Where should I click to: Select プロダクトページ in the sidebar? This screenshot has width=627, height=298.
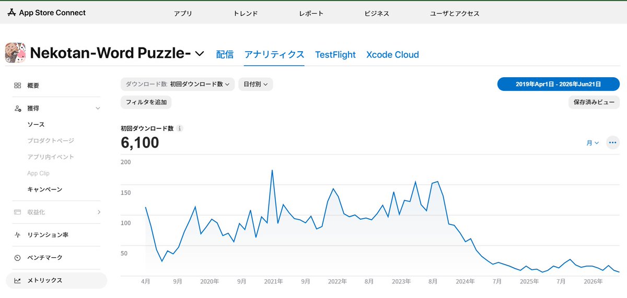click(x=51, y=141)
